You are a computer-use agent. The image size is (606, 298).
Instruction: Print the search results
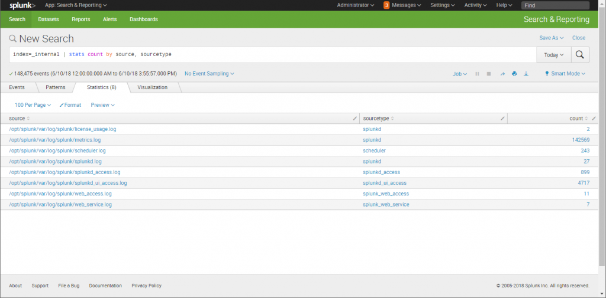pos(514,74)
